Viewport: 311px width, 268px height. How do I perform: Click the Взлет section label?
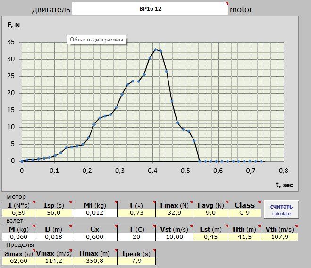pyautogui.click(x=15, y=221)
